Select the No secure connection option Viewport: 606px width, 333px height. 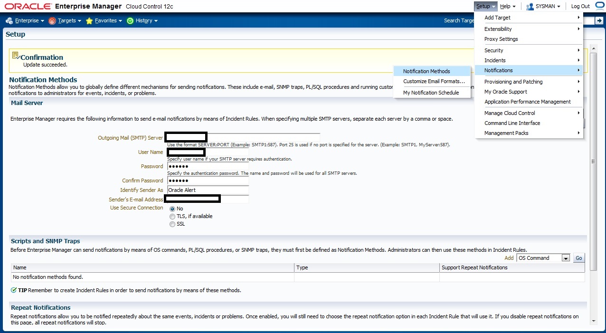[x=172, y=209]
